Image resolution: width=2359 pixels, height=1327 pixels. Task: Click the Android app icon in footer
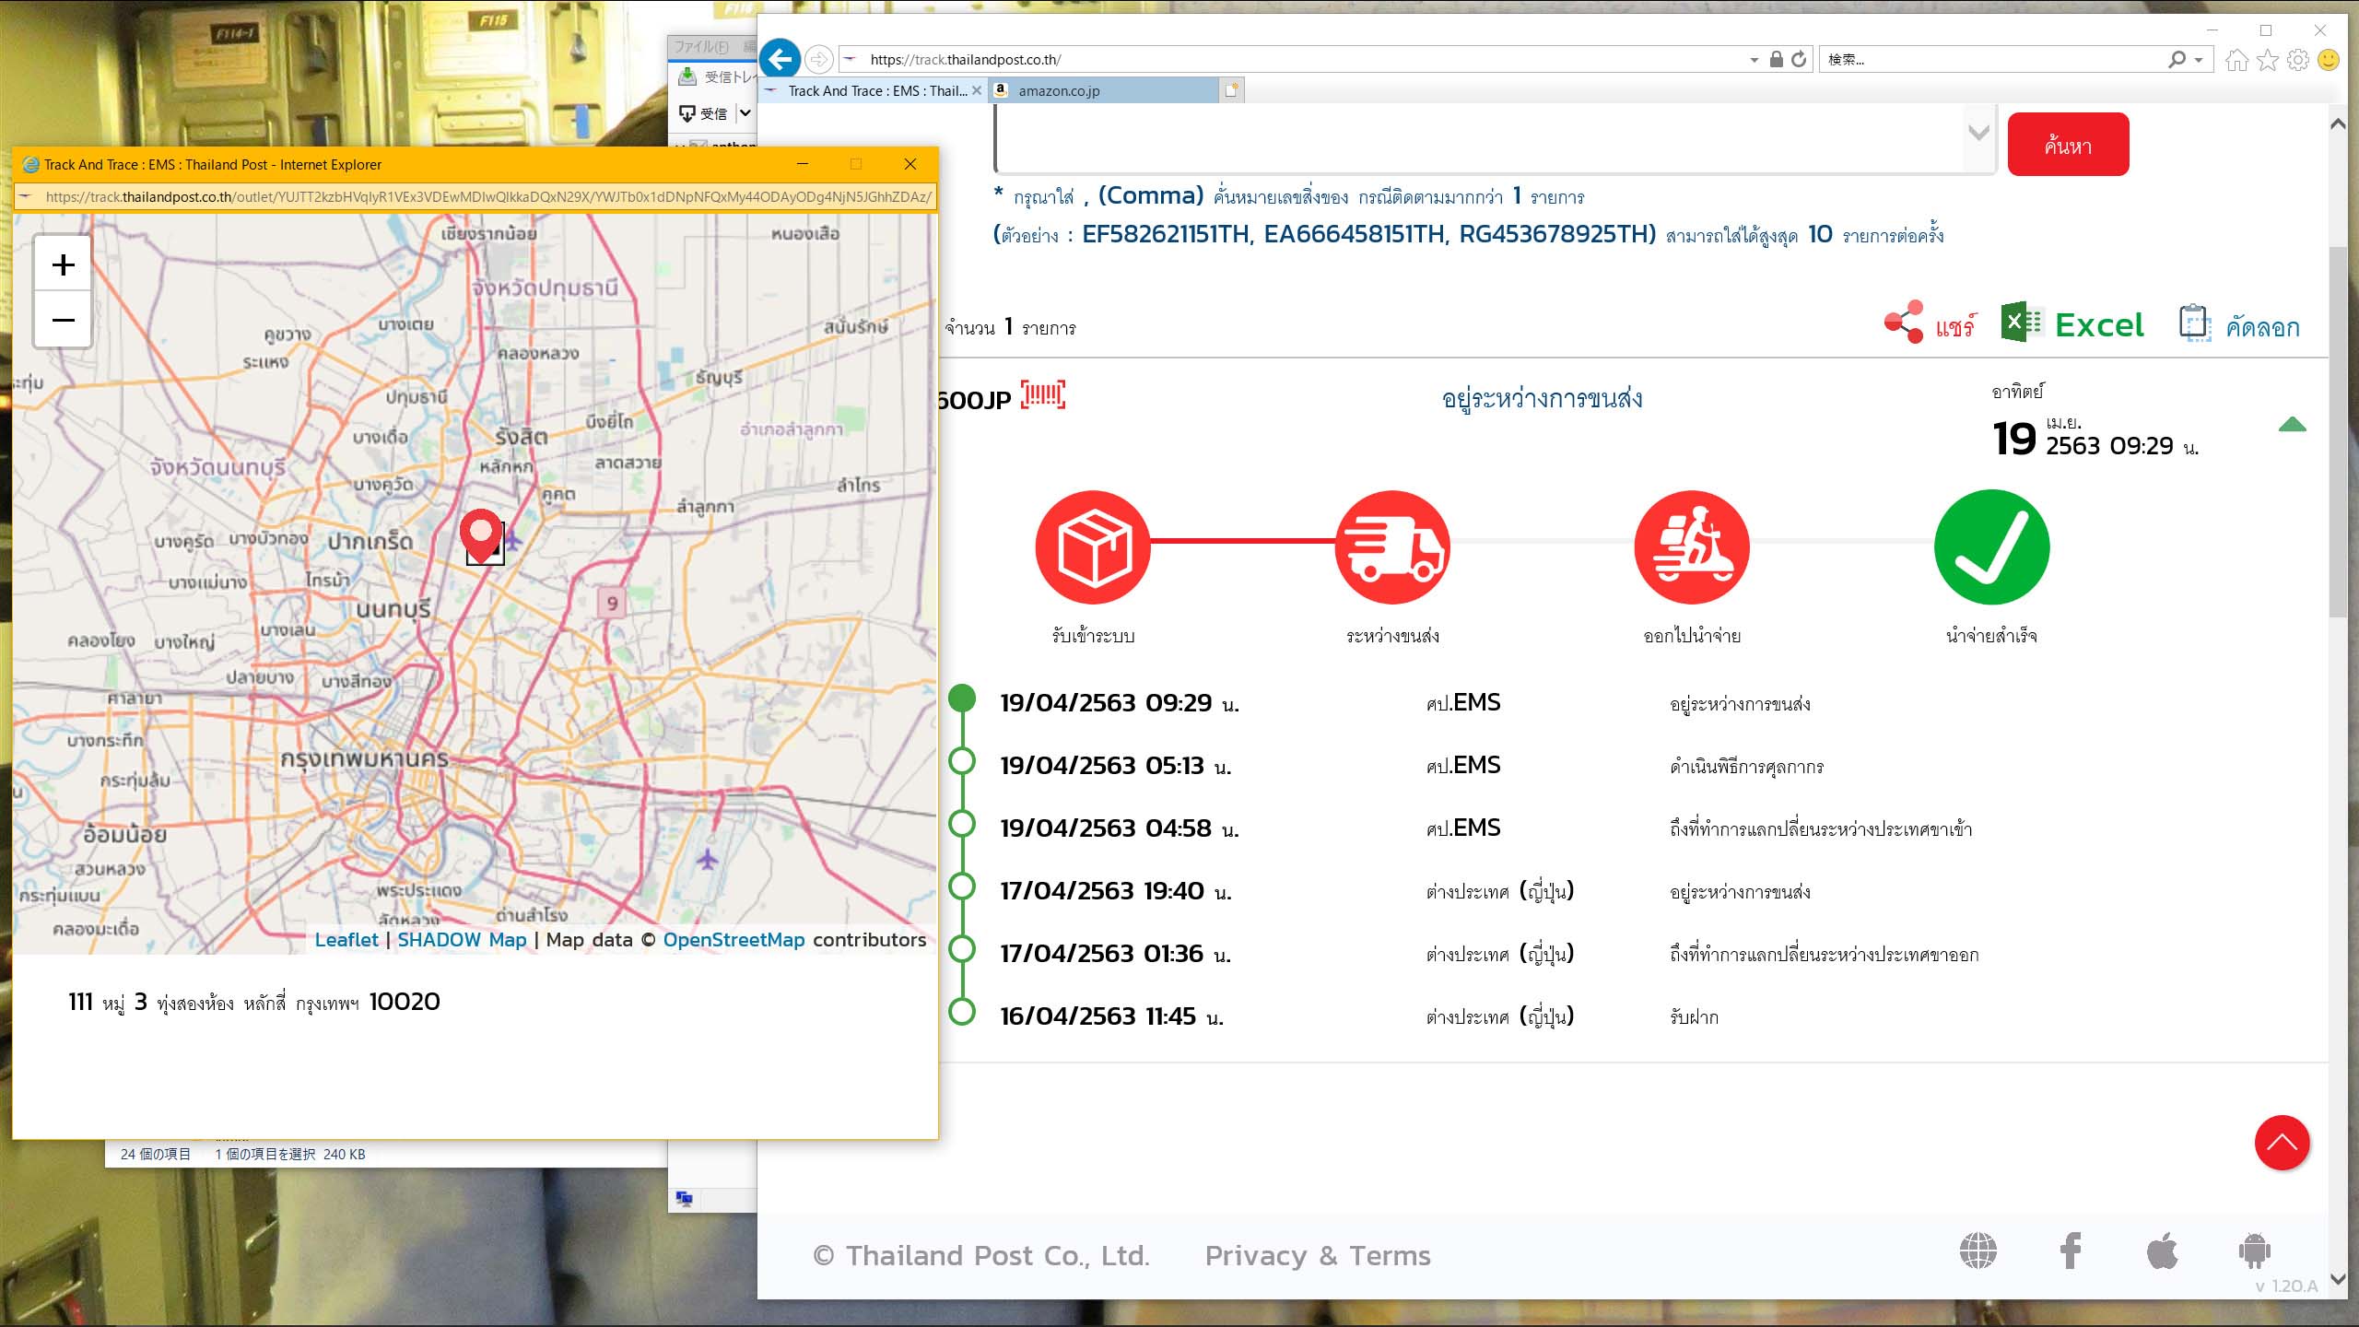pyautogui.click(x=2254, y=1251)
